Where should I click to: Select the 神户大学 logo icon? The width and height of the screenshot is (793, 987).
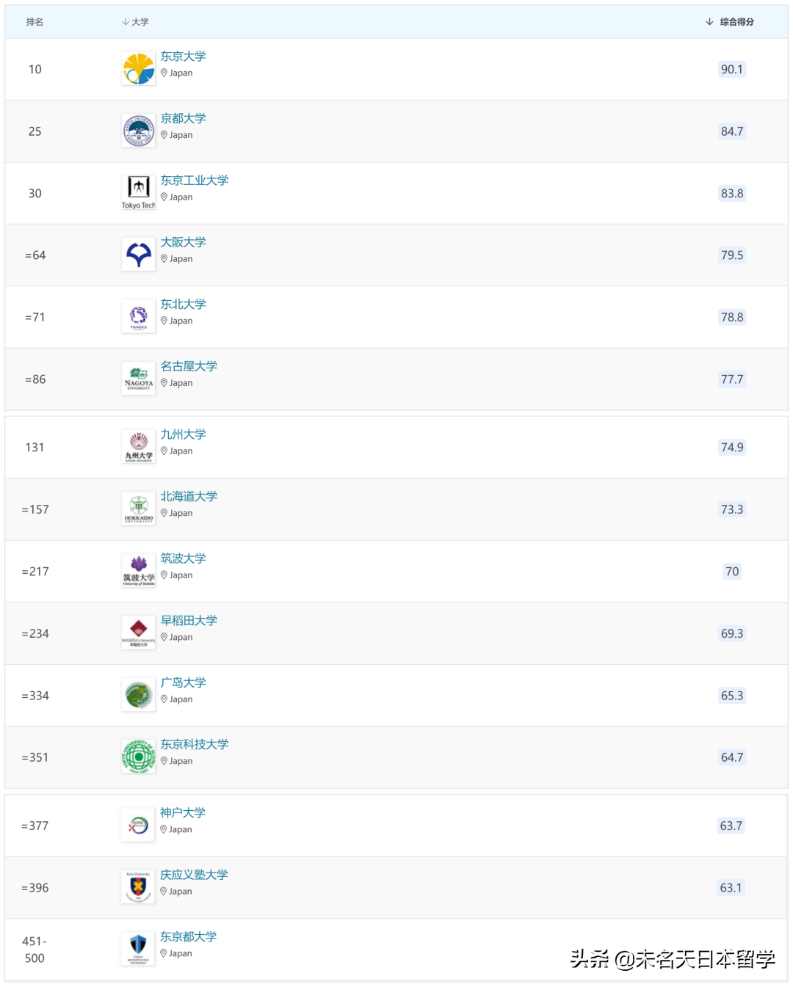click(137, 823)
